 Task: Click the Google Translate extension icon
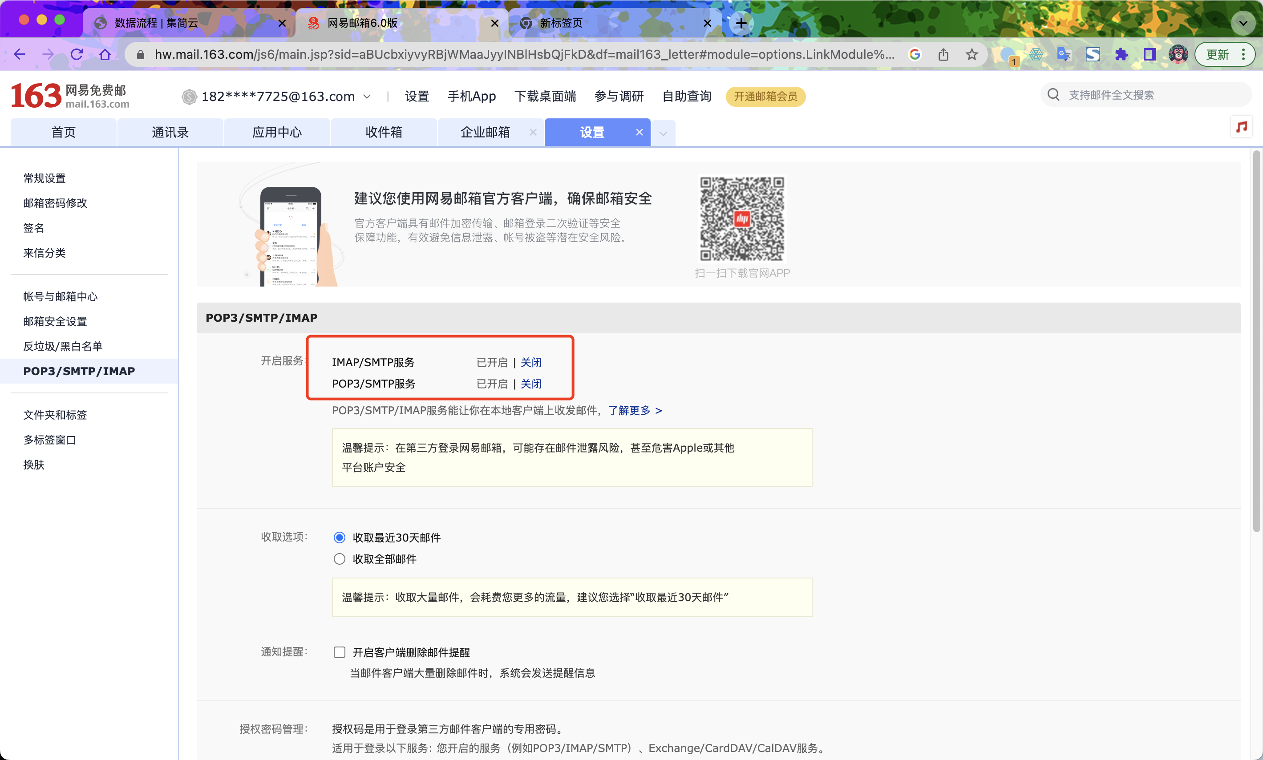coord(1064,54)
